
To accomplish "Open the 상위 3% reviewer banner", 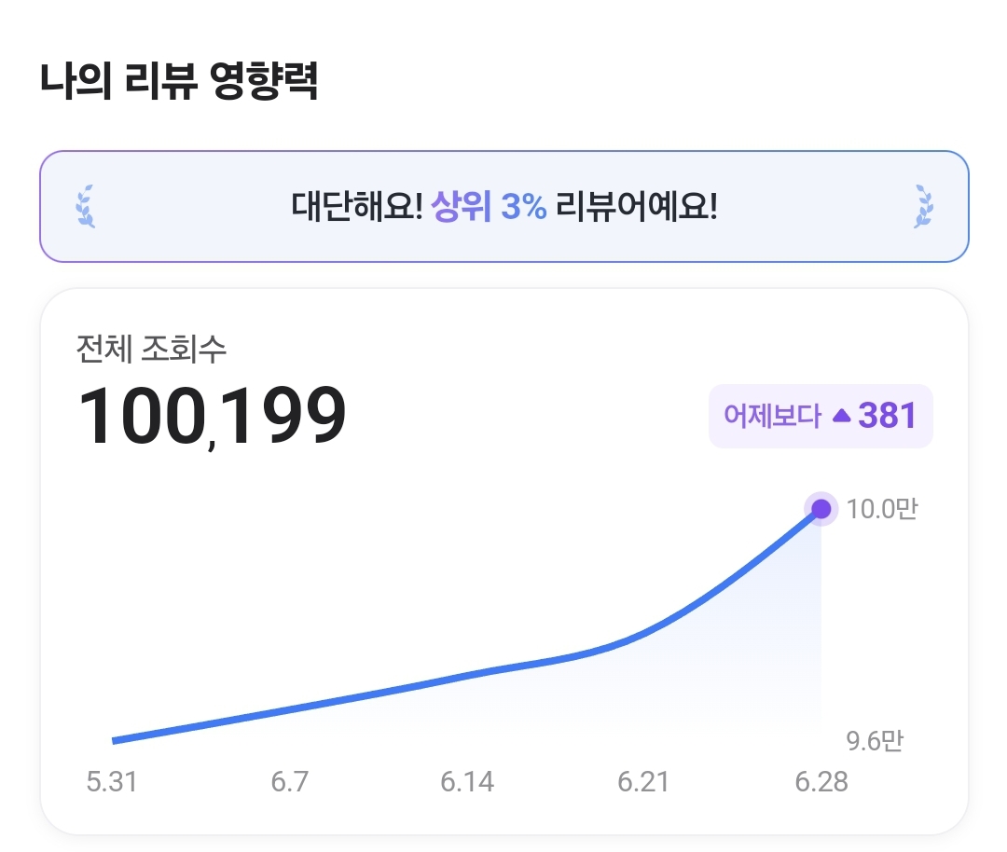I will [504, 207].
